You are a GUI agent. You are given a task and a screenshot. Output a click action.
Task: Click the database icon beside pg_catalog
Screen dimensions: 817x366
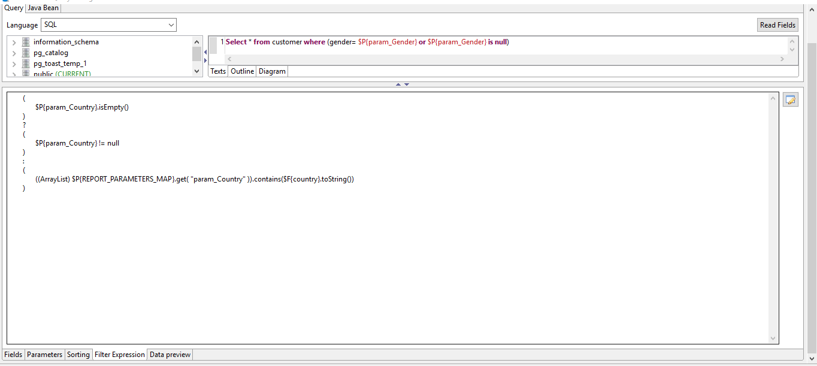25,53
